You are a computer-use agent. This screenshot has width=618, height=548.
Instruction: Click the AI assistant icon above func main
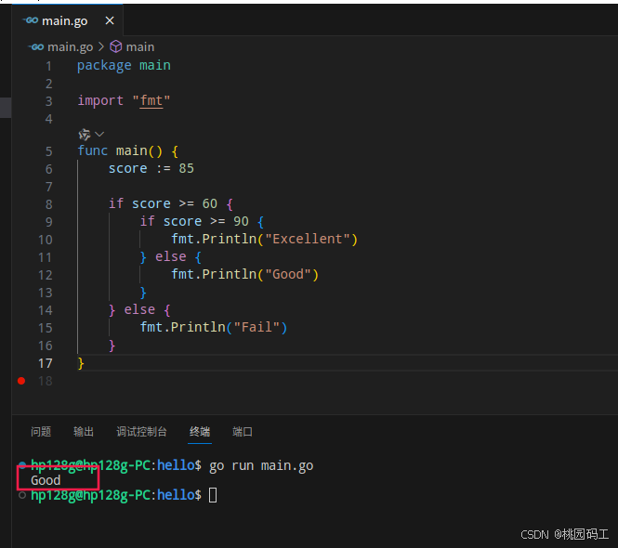tap(85, 135)
